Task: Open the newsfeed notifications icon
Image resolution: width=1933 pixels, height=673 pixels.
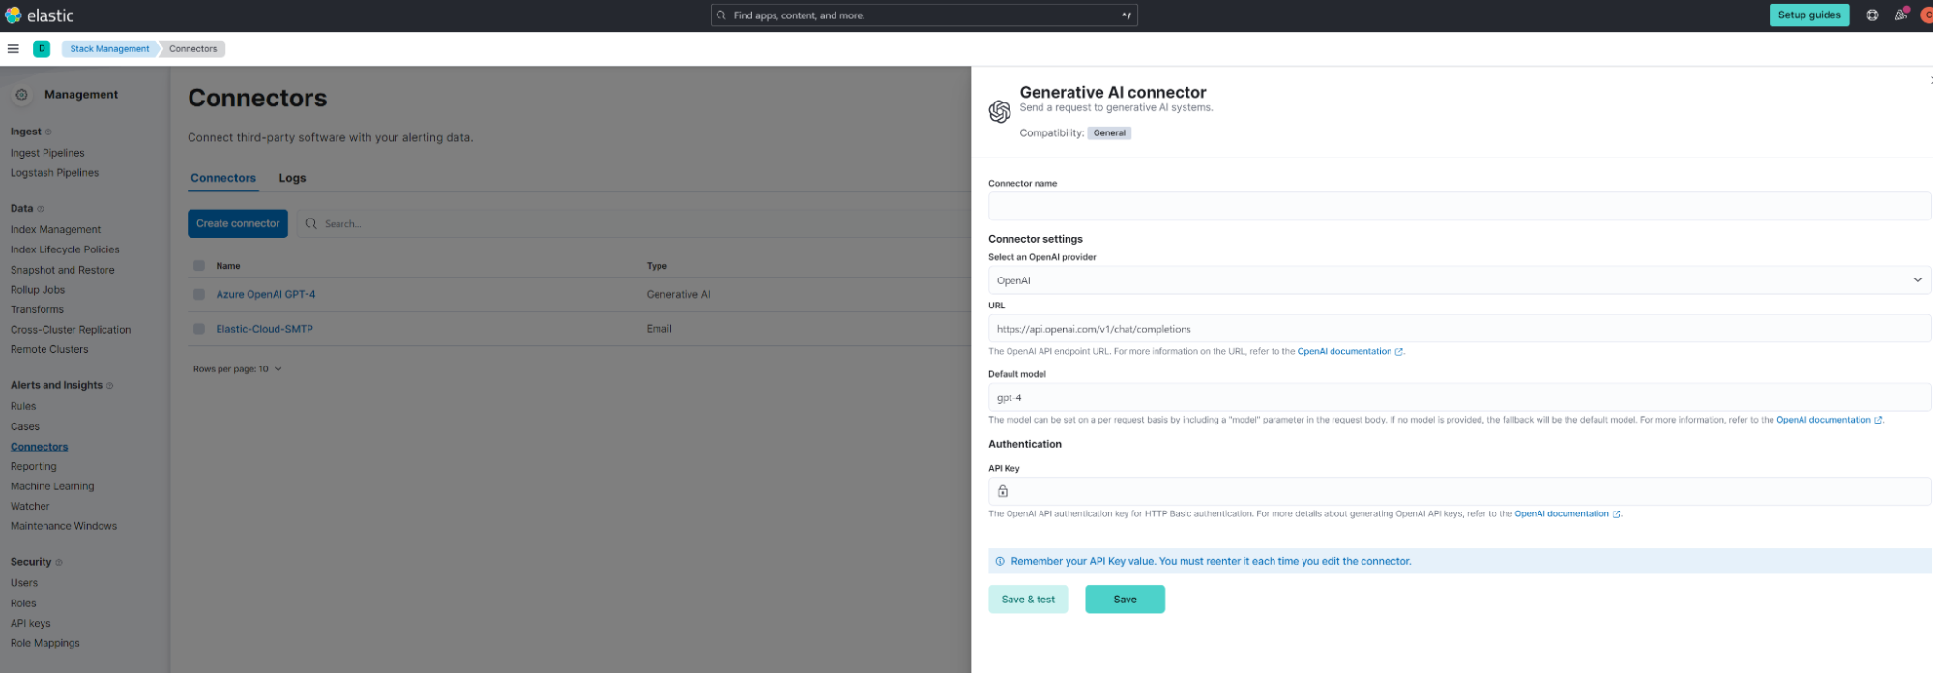Action: tap(1900, 15)
